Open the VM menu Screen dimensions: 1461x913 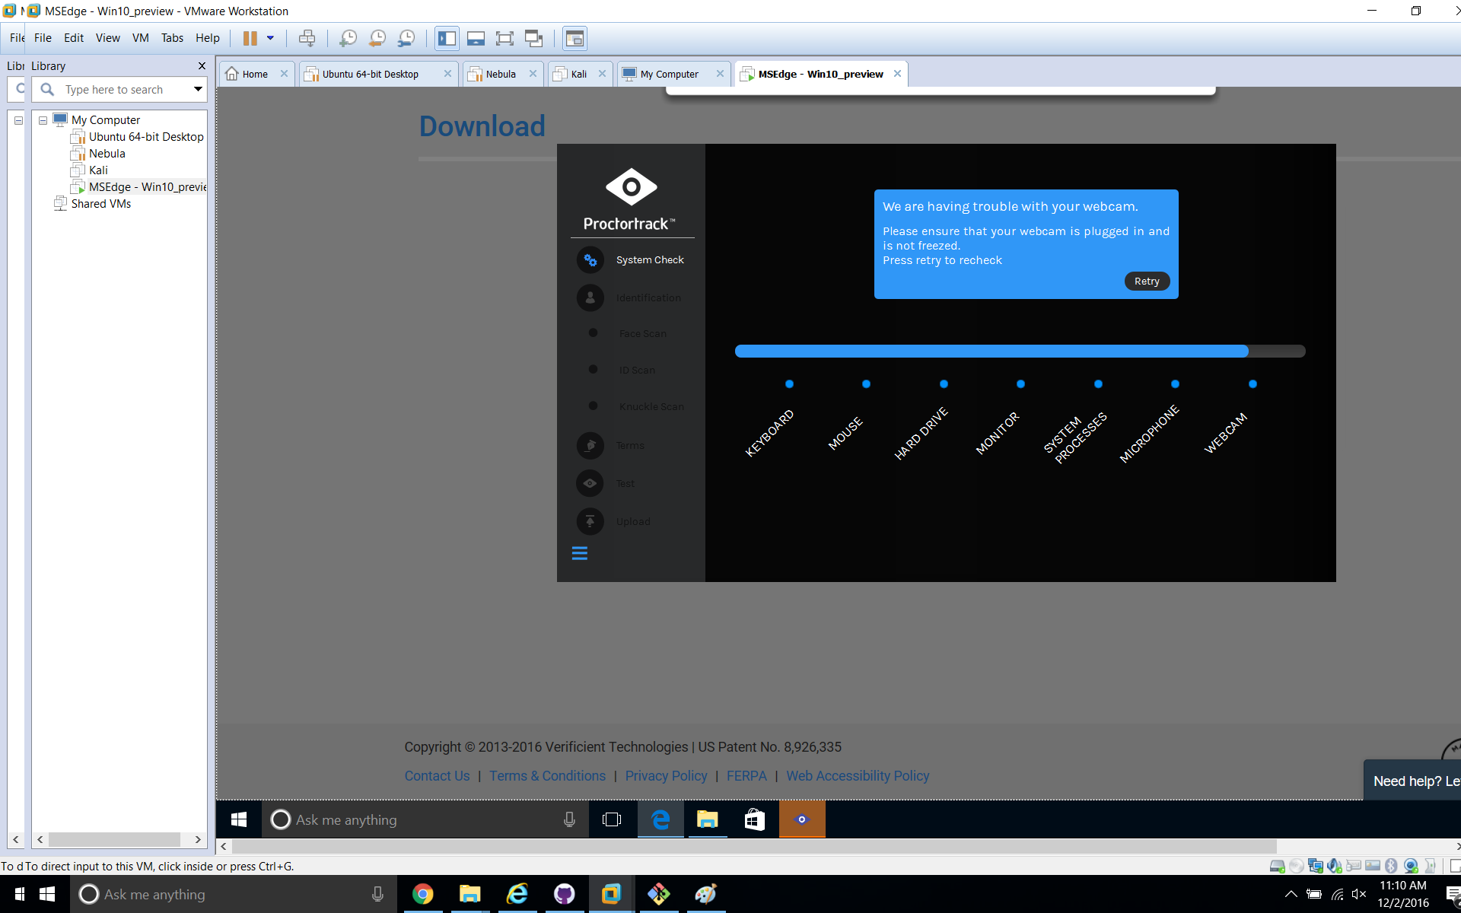140,38
